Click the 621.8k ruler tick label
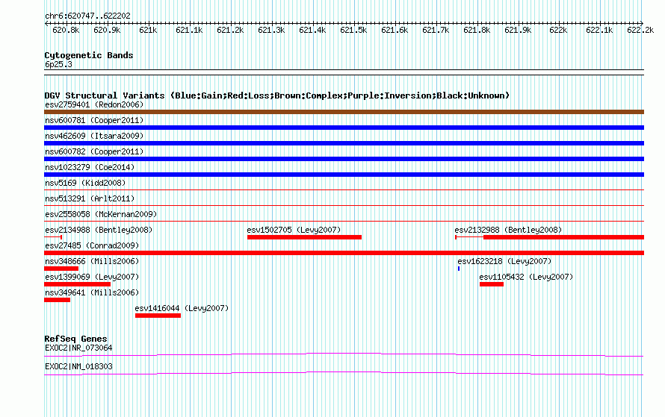Image resolution: width=665 pixels, height=417 pixels. pos(477,30)
